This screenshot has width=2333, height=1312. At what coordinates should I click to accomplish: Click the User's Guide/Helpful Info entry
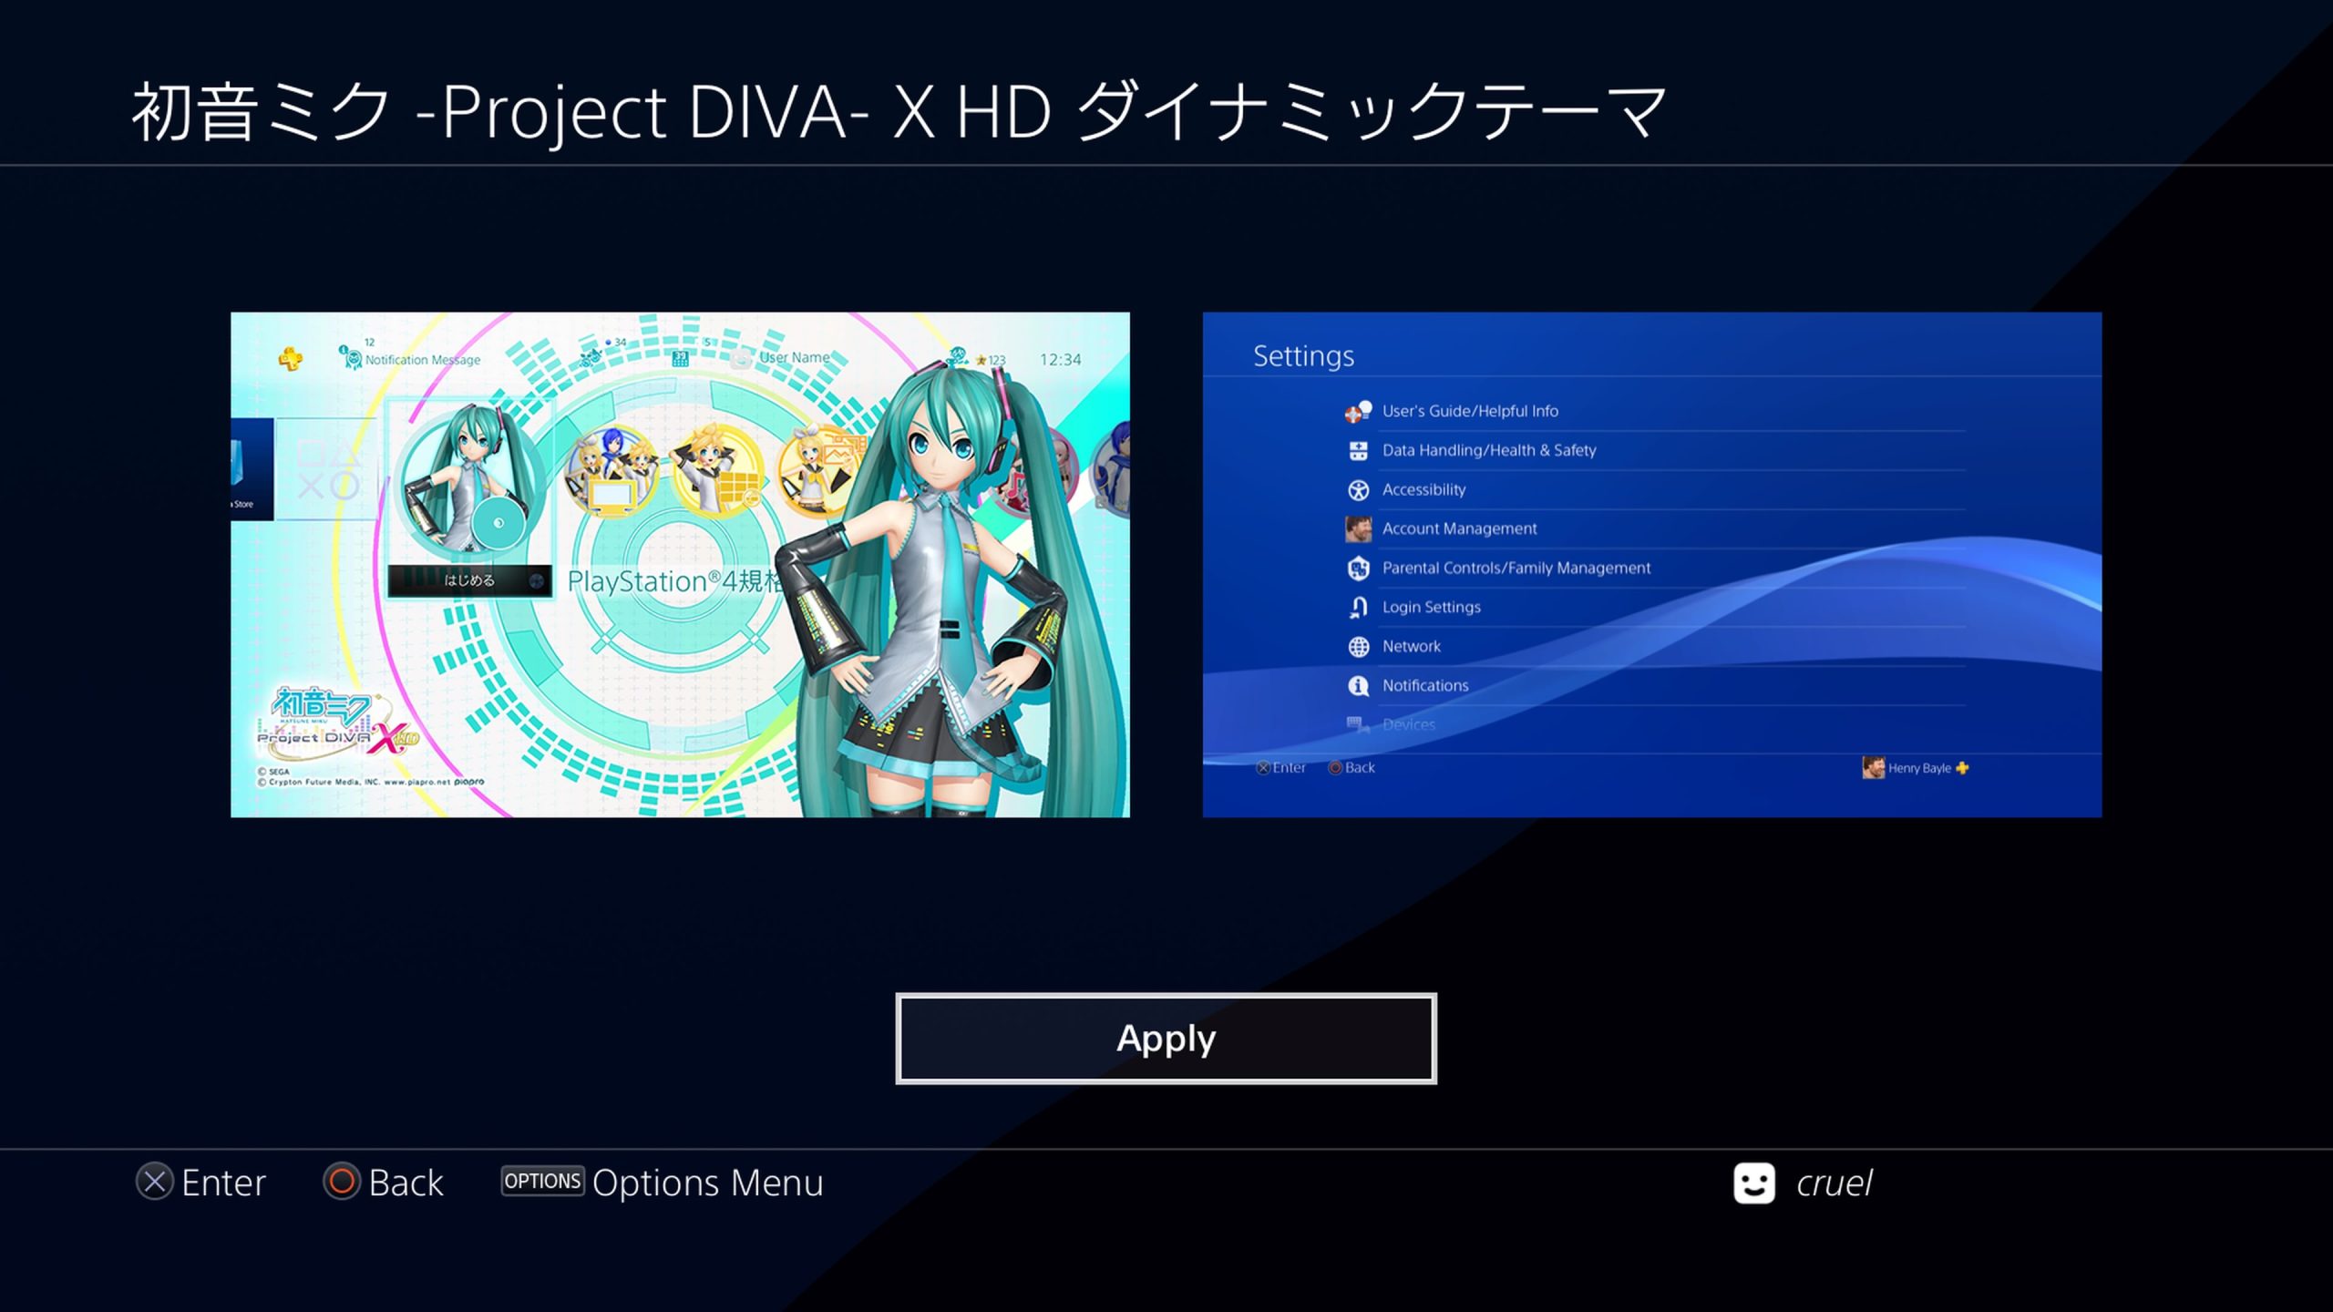click(1469, 411)
